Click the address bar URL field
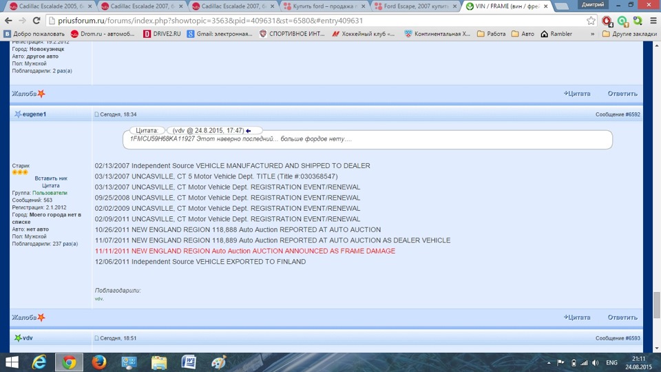The image size is (661, 372). 316,21
